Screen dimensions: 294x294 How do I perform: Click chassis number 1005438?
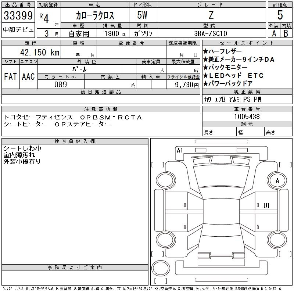(247, 117)
